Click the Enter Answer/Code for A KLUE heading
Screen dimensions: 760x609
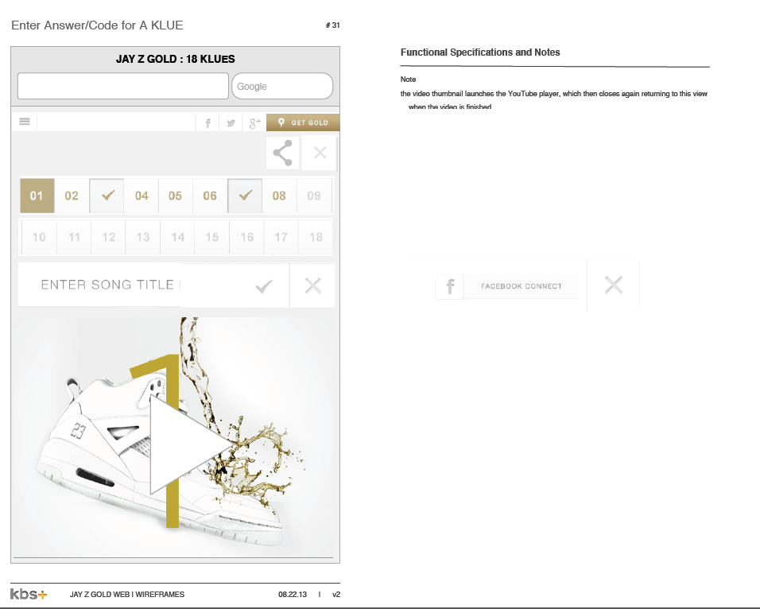click(98, 25)
